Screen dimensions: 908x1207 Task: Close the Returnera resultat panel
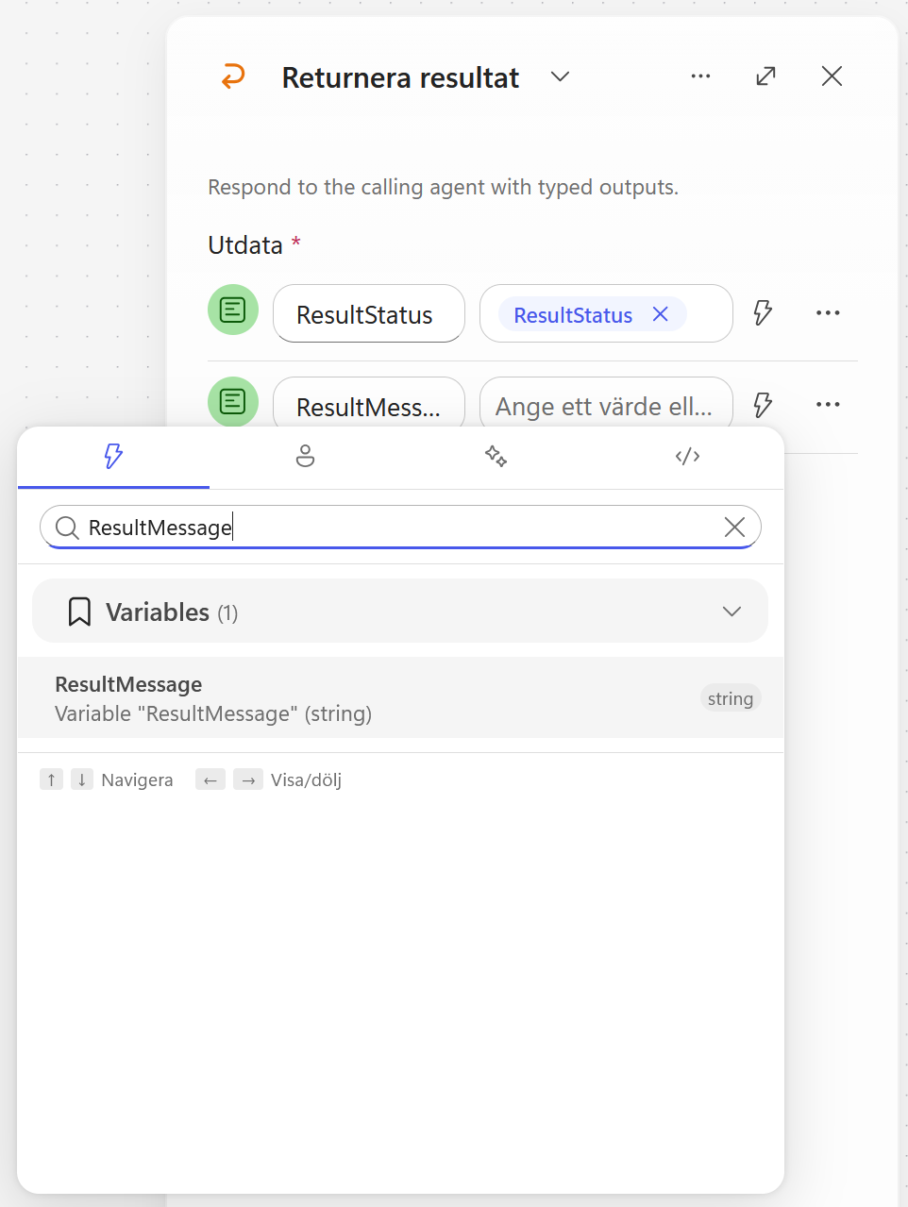832,76
